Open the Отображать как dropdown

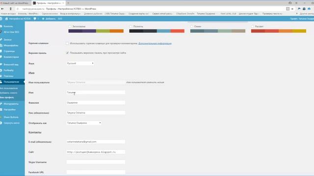pos(84,123)
